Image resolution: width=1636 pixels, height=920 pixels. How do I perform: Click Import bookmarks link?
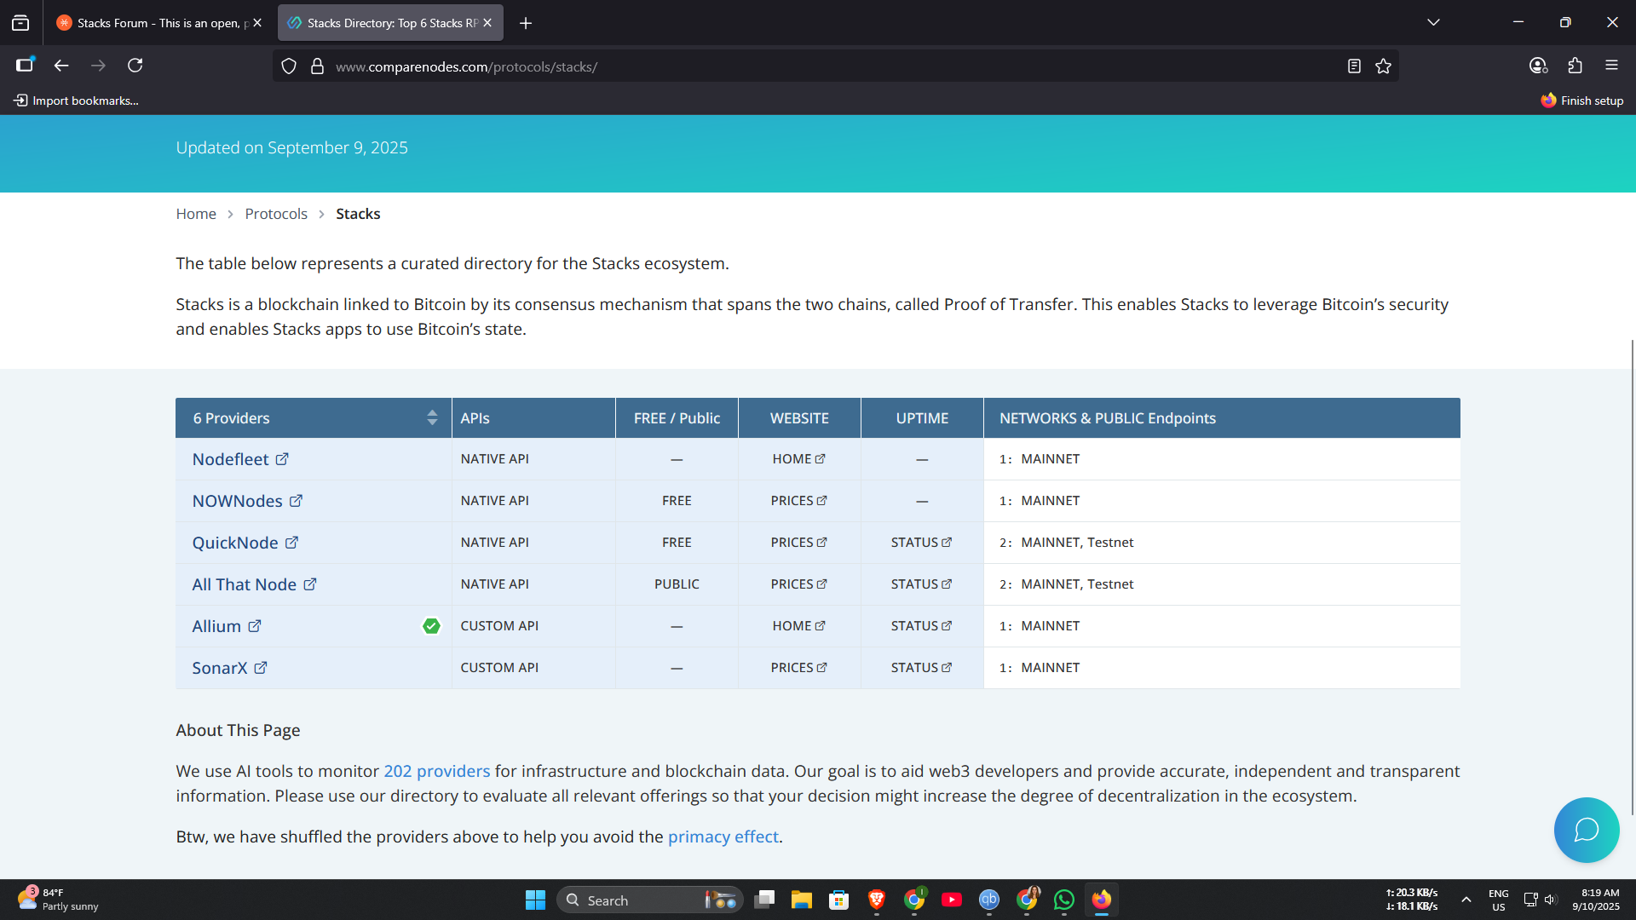coord(76,101)
